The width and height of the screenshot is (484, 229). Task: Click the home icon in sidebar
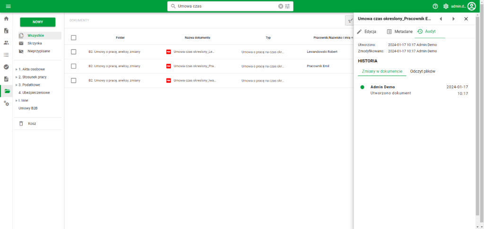[x=6, y=19]
